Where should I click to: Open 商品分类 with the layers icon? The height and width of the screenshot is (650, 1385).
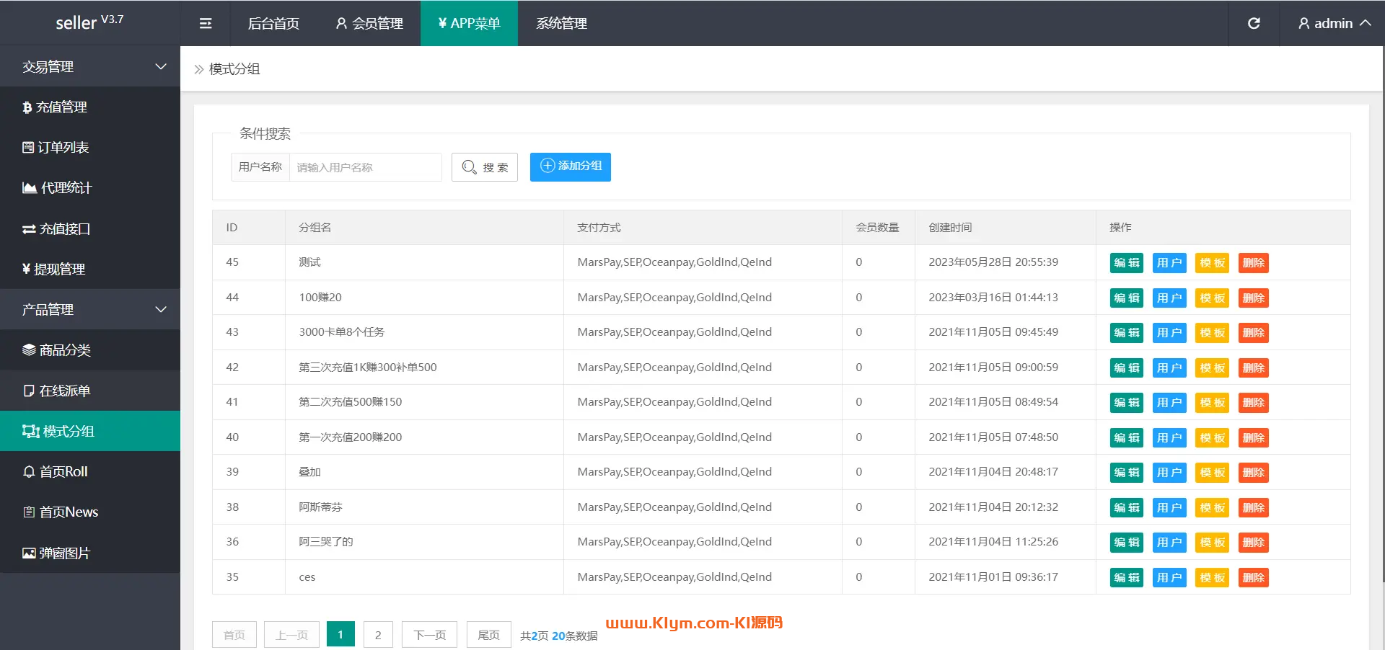(x=56, y=350)
